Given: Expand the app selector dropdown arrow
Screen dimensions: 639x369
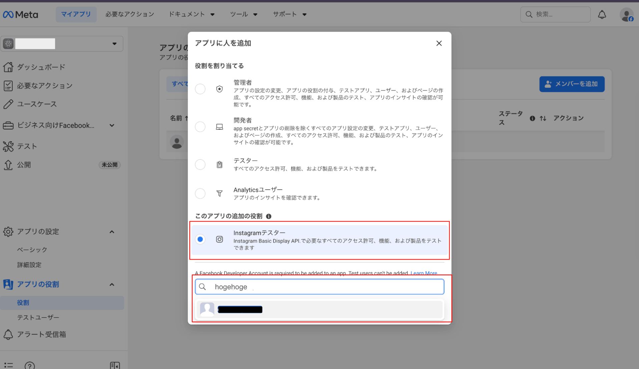Looking at the screenshot, I should click(114, 43).
